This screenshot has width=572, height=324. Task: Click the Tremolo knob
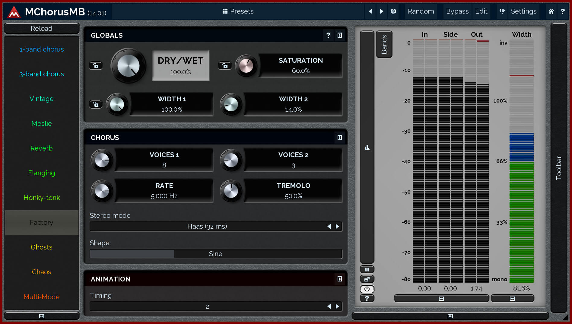231,191
